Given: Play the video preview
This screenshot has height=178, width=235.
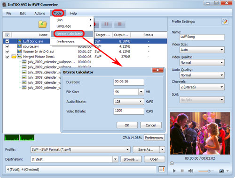Looking at the screenshot, I should point(174,171).
